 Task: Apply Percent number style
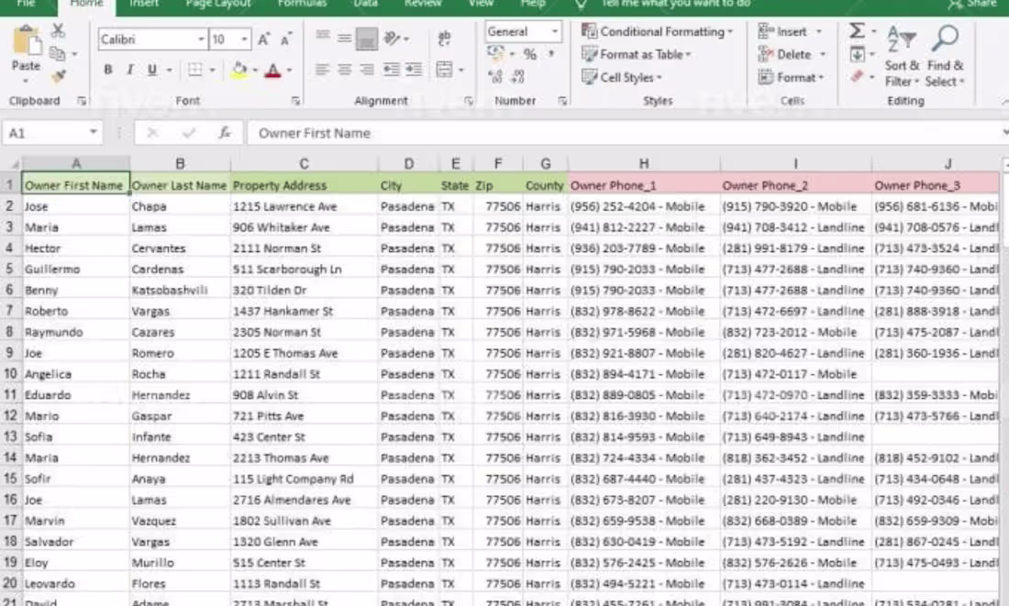(530, 52)
